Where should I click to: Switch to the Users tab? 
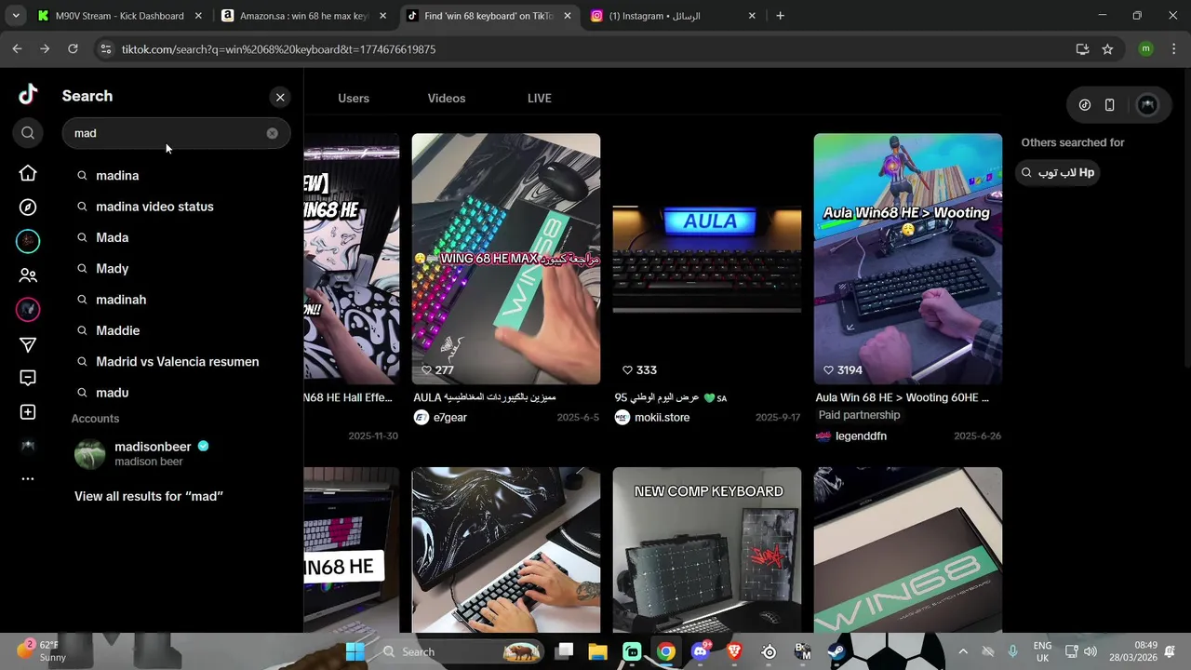tap(354, 98)
